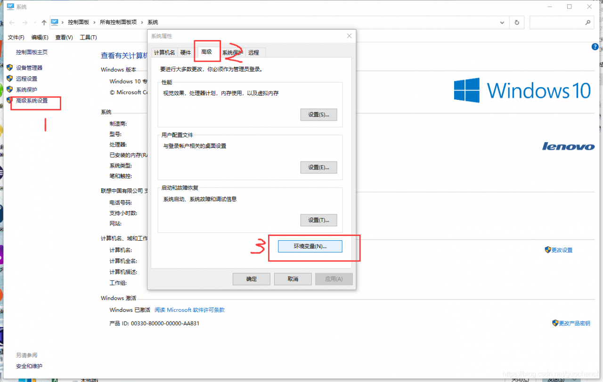Open 安全和维护 under 另请参阅
Screen dimensions: 603x382
29,366
